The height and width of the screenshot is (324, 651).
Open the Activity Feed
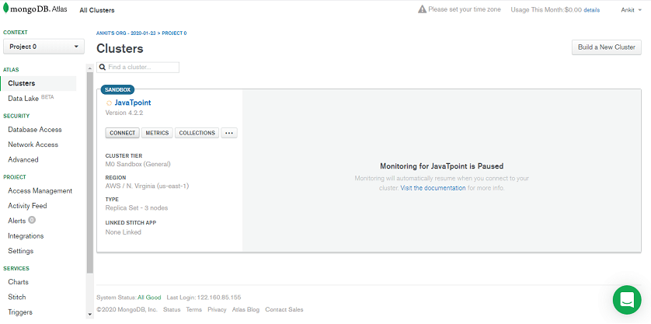click(x=27, y=206)
